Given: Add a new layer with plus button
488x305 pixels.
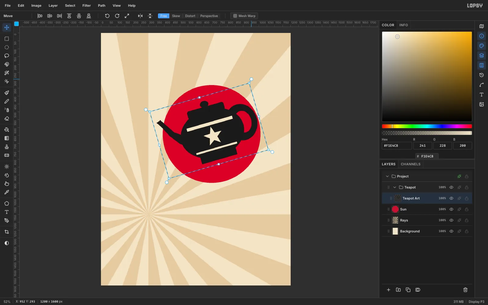Looking at the screenshot, I should (x=389, y=290).
